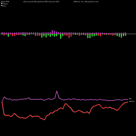Image resolution: width=136 pixels, height=136 pixels.
Task: Click the Daily PVM title text
Action: (x=5, y=2)
